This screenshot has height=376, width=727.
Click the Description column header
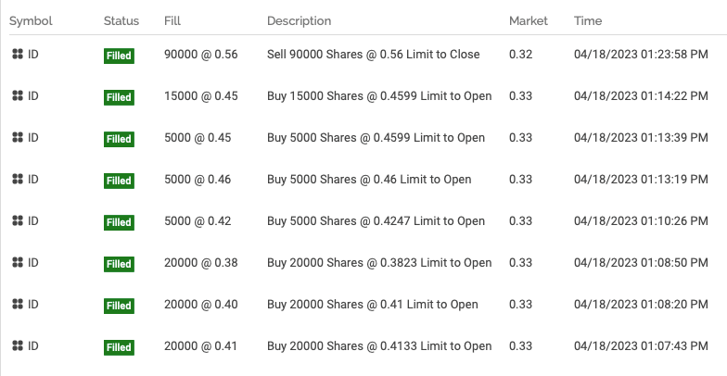[x=299, y=20]
